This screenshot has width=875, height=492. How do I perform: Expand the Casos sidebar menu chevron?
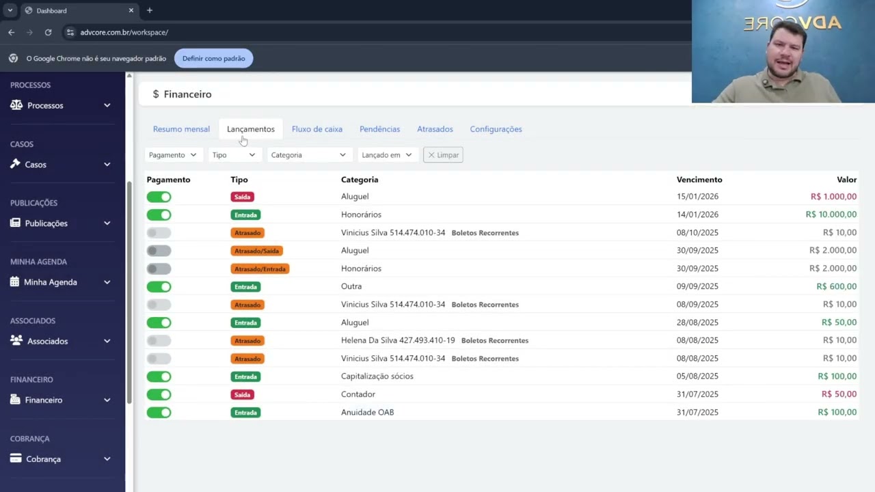(x=107, y=164)
